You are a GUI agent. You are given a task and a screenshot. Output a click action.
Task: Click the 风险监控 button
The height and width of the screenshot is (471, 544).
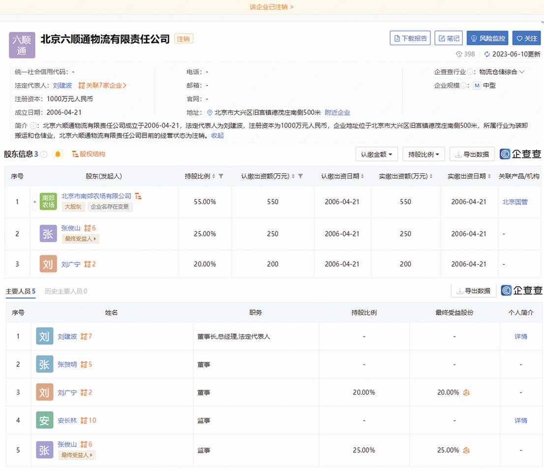tap(487, 38)
